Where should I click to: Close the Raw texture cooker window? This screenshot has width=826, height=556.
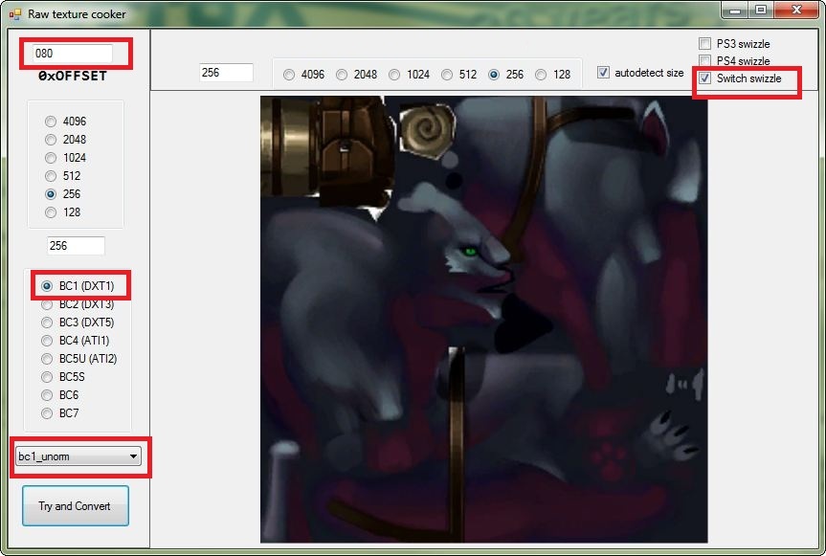click(x=797, y=11)
